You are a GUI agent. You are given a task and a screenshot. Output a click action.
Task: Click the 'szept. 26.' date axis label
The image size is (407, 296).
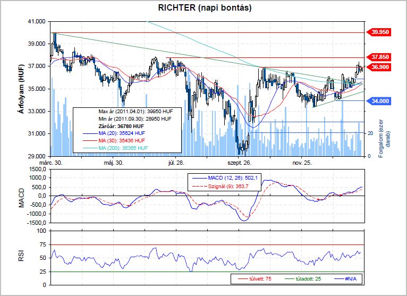tap(239, 163)
